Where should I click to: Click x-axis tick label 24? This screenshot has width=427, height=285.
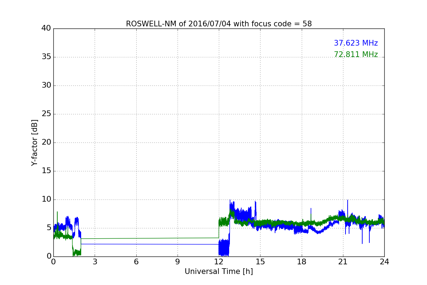coord(384,261)
